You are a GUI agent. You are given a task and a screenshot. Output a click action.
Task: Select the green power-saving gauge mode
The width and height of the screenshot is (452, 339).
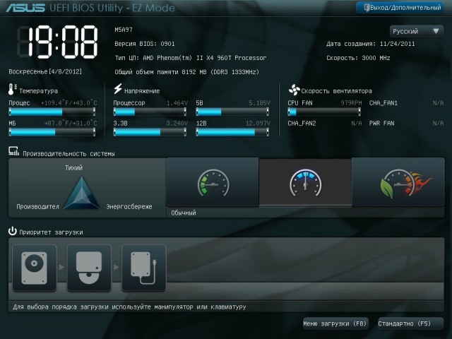pyautogui.click(x=213, y=182)
